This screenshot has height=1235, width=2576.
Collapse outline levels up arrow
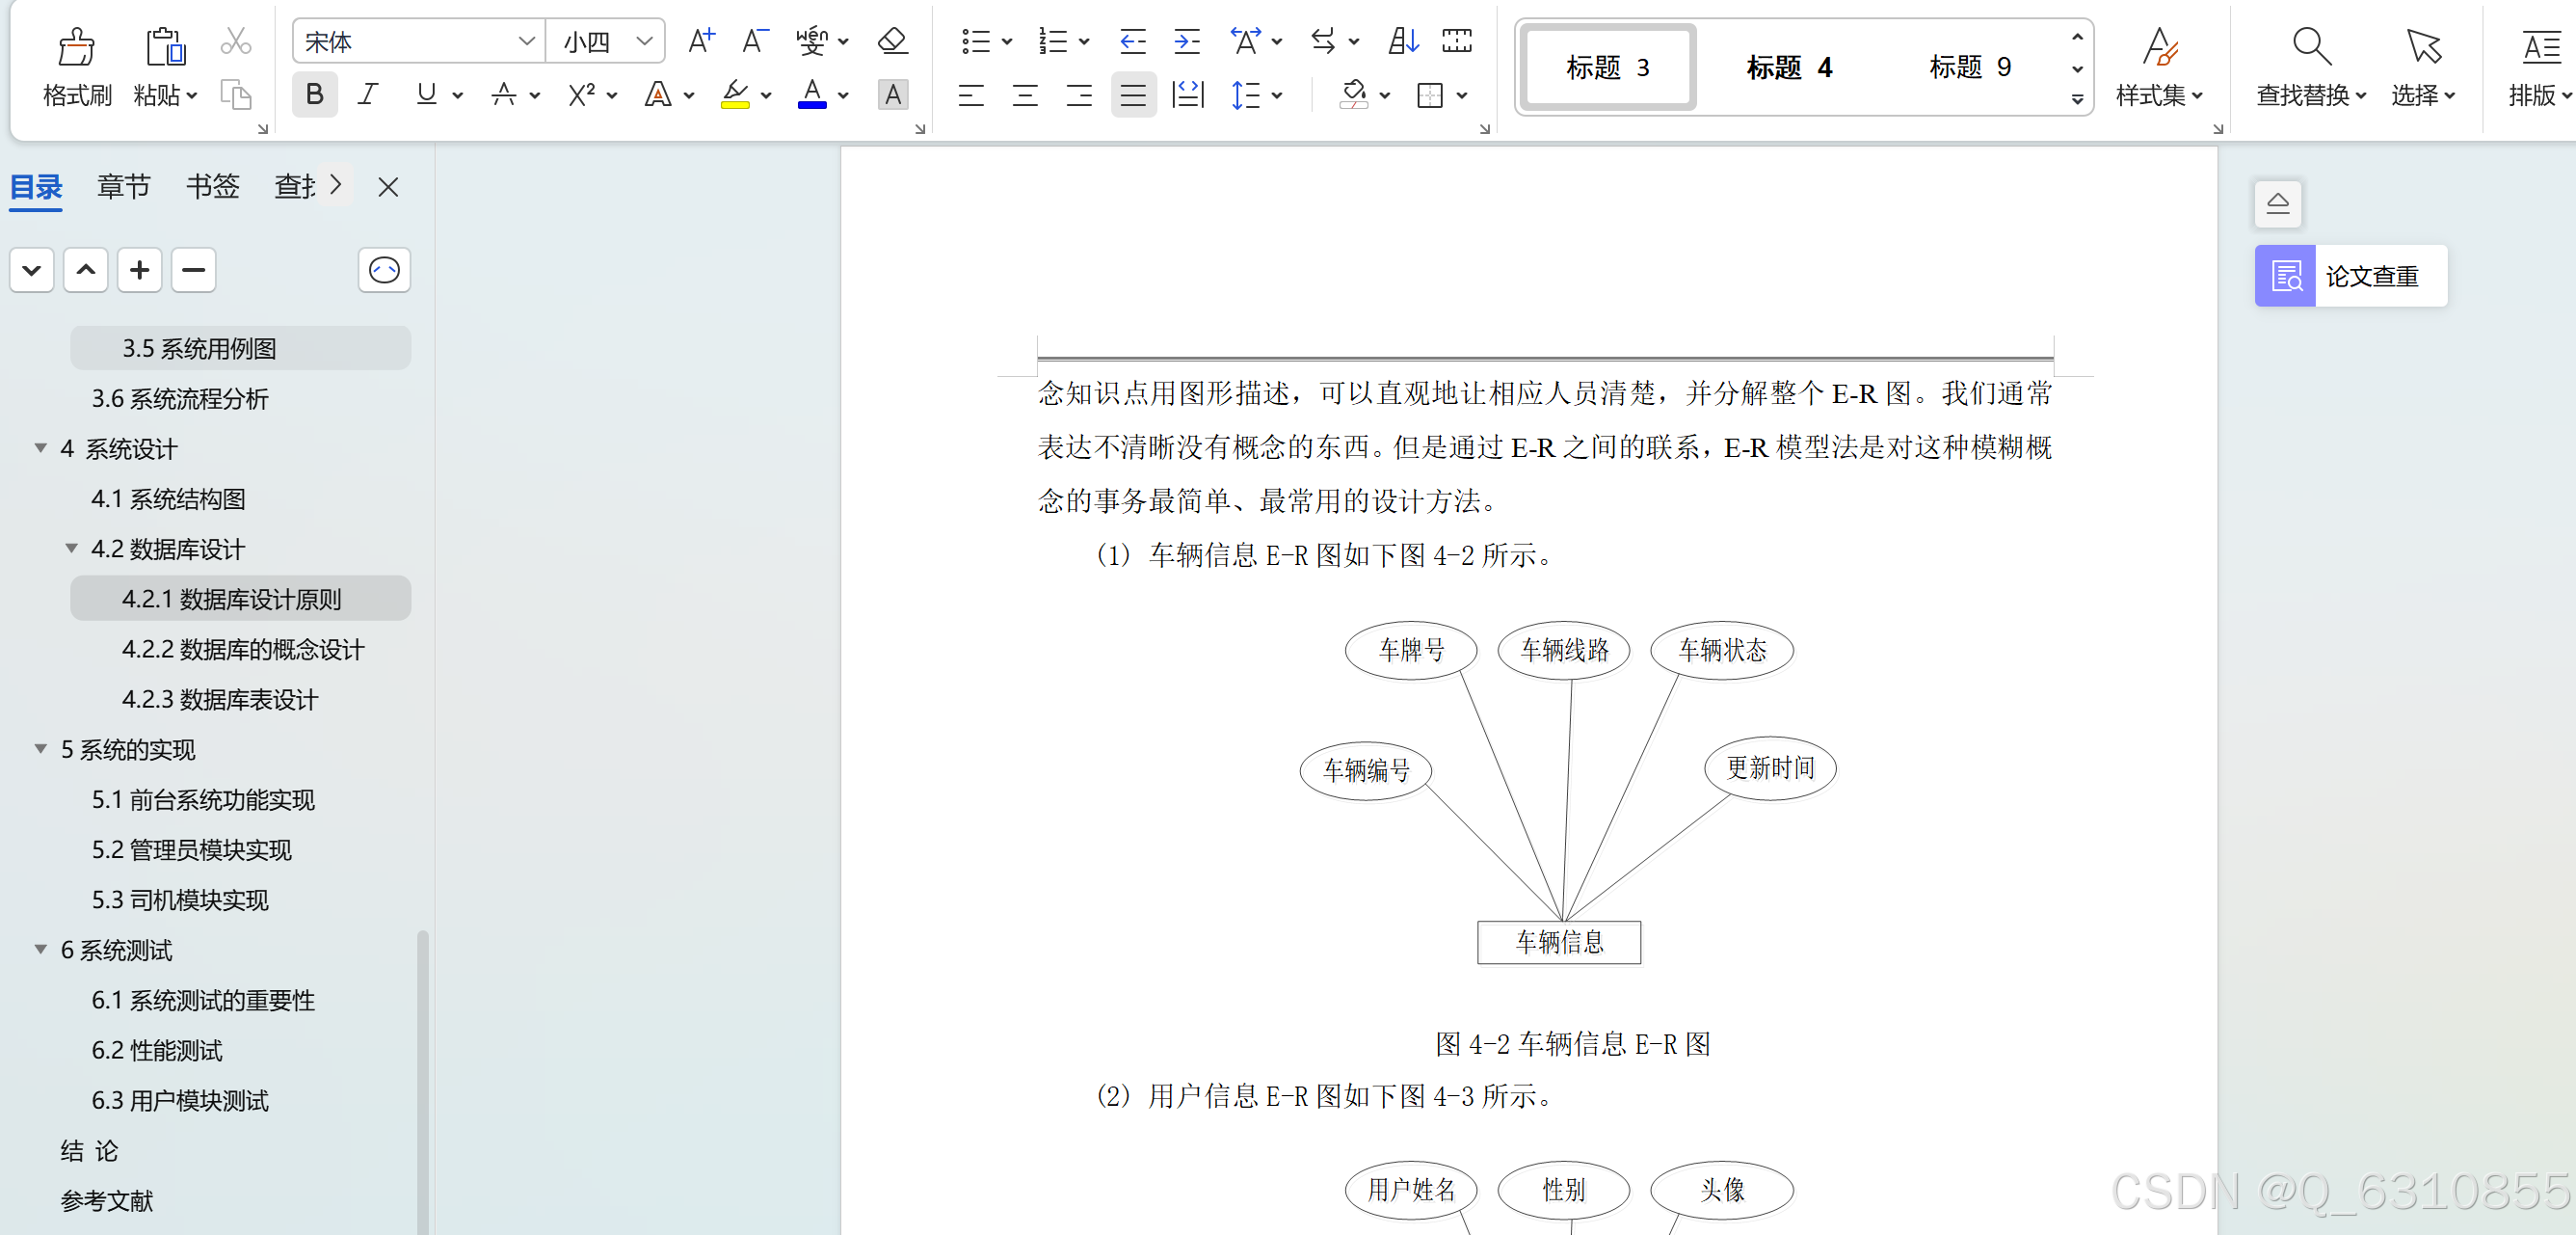(86, 270)
